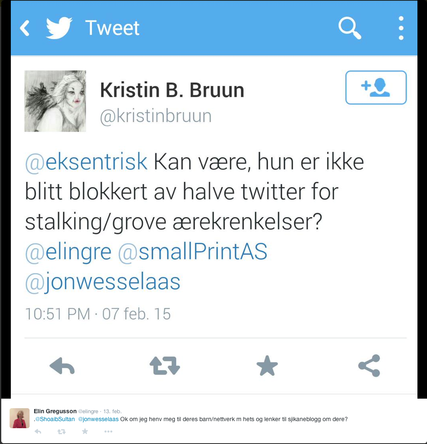Click the Twitter bird logo
The width and height of the screenshot is (427, 444).
click(x=59, y=28)
